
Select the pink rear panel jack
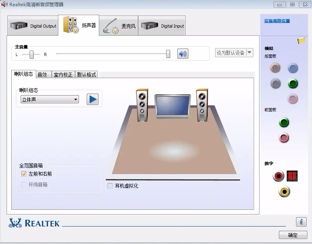pos(293,99)
